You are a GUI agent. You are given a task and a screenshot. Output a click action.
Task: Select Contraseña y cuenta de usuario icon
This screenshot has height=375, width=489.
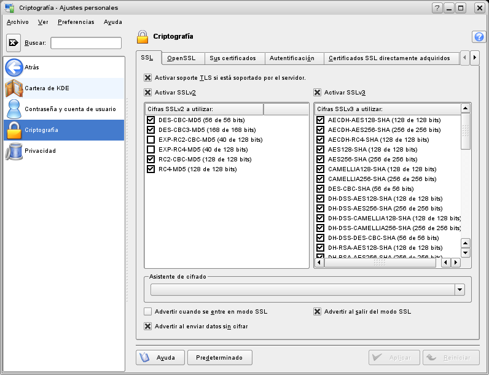(14, 109)
